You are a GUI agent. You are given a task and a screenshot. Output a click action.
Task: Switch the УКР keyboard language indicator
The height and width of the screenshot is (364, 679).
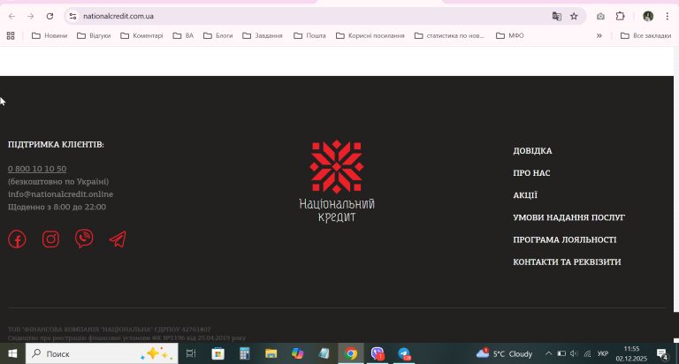603,353
